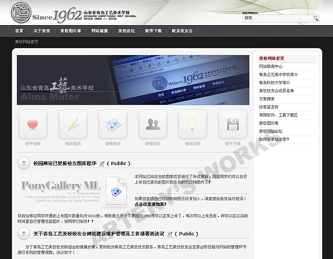This screenshot has height=259, width=333.
Task: Go to 软件下载 in the top menu
Action: pyautogui.click(x=153, y=31)
